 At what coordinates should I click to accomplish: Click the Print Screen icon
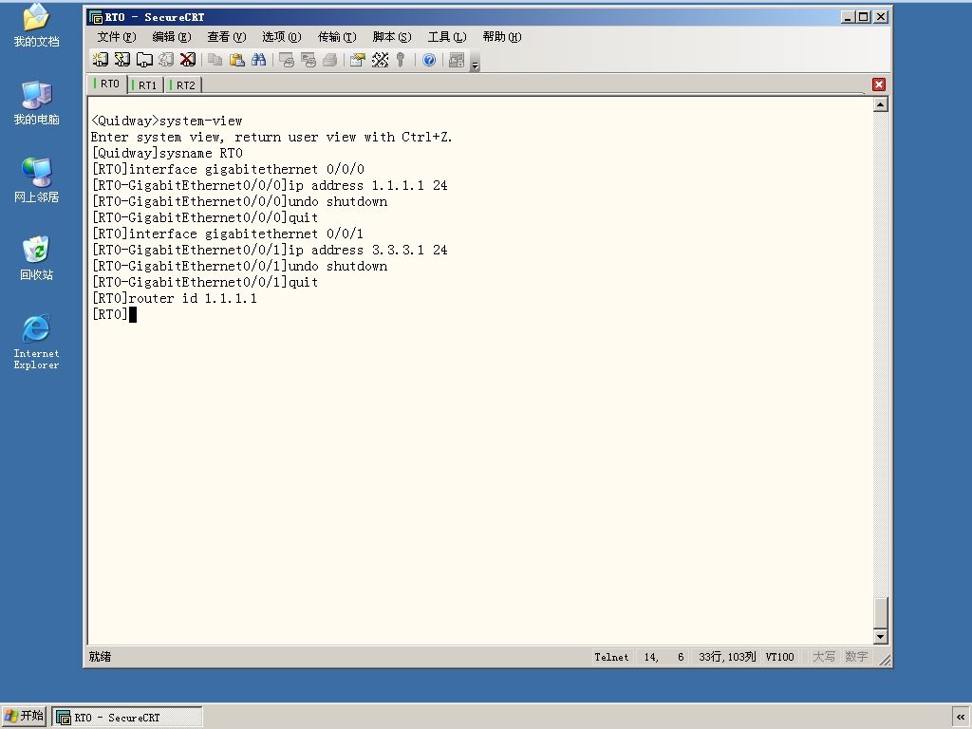286,60
